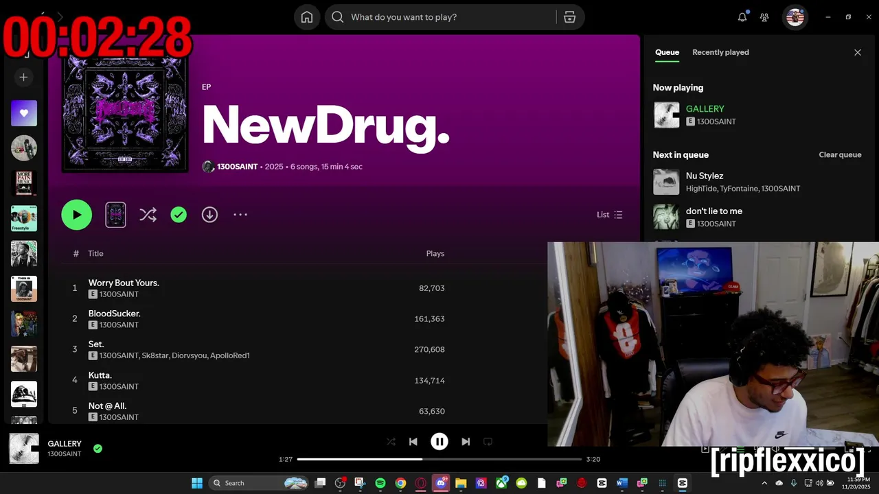
Task: Open Opera browser from the taskbar
Action: point(420,483)
